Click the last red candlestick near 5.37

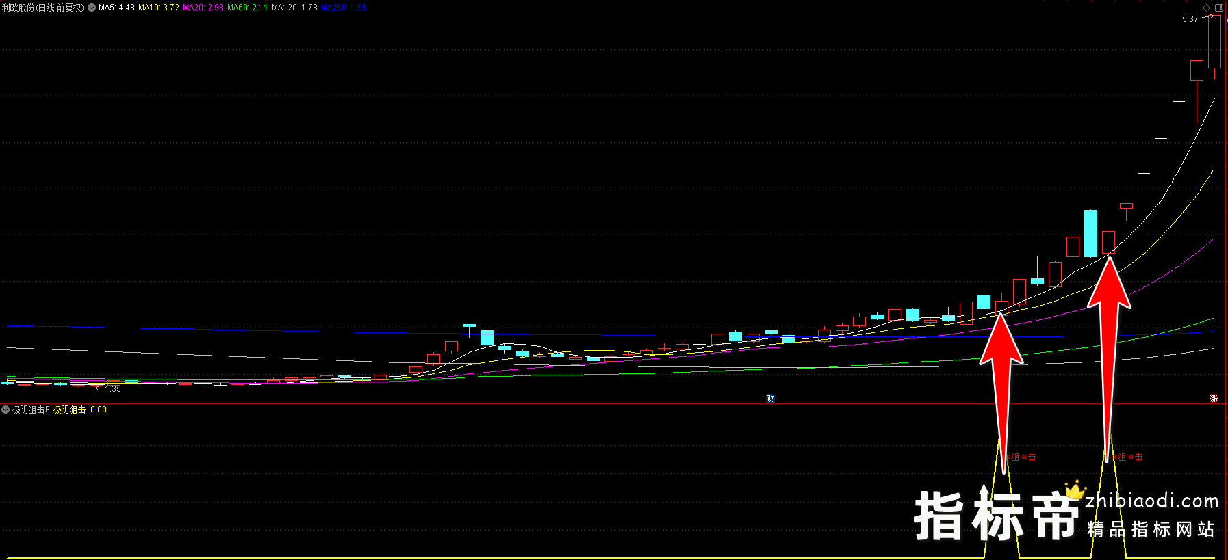(x=1214, y=42)
